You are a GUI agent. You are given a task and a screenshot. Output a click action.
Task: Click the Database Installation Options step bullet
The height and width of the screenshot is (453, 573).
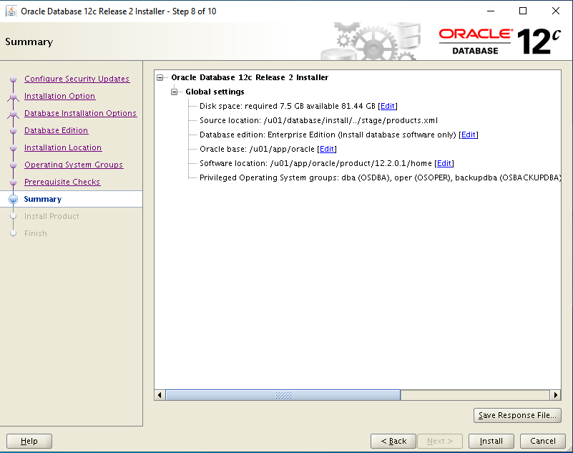[13, 113]
